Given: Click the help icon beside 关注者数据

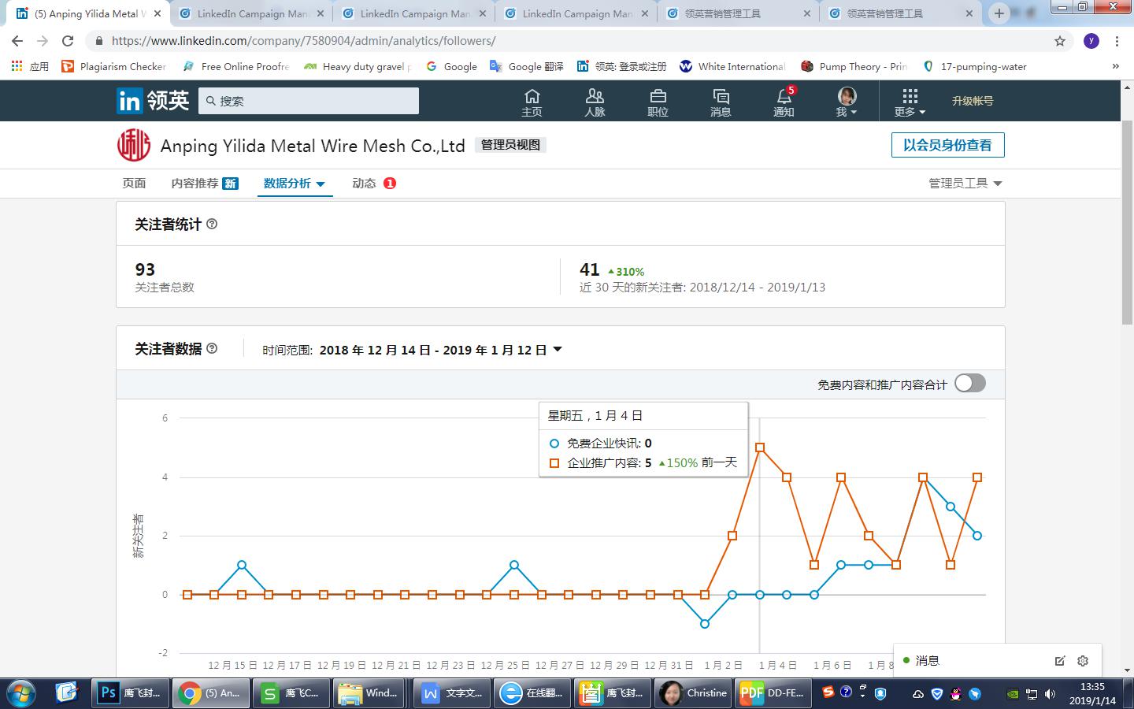Looking at the screenshot, I should [212, 349].
